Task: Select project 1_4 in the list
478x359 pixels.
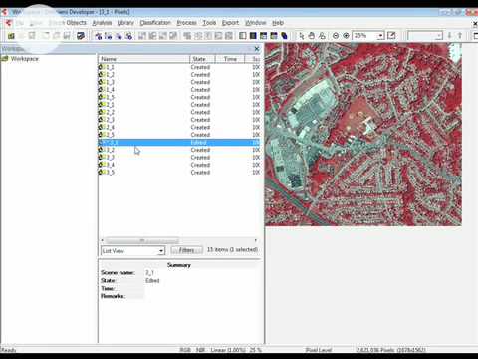Action: tap(178, 90)
